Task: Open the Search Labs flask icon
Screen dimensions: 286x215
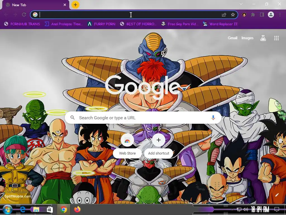Action: [263, 38]
